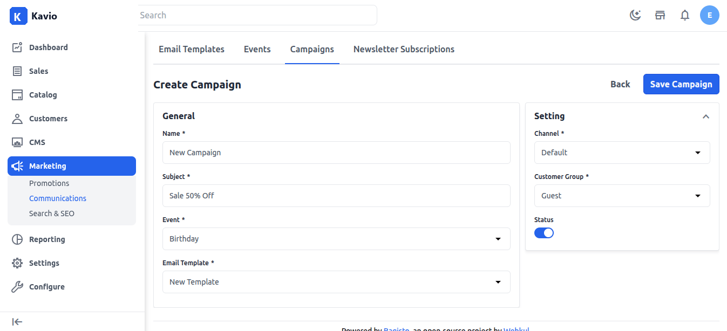Toggle dark mode moon icon
Viewport: 727px width, 331px height.
tap(635, 15)
